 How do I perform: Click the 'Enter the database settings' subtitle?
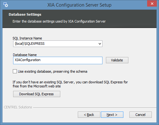[59, 21]
